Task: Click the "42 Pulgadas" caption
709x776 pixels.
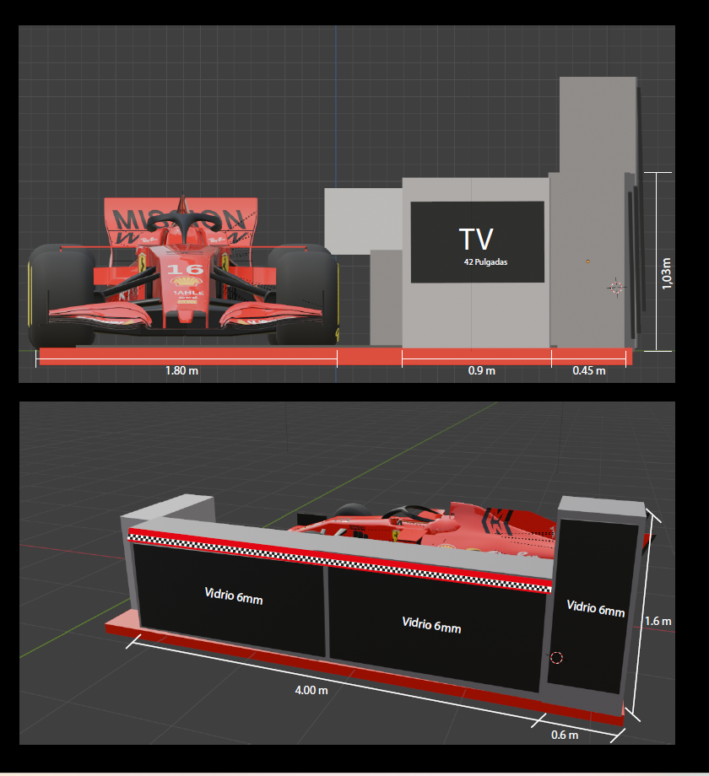Action: coord(485,262)
